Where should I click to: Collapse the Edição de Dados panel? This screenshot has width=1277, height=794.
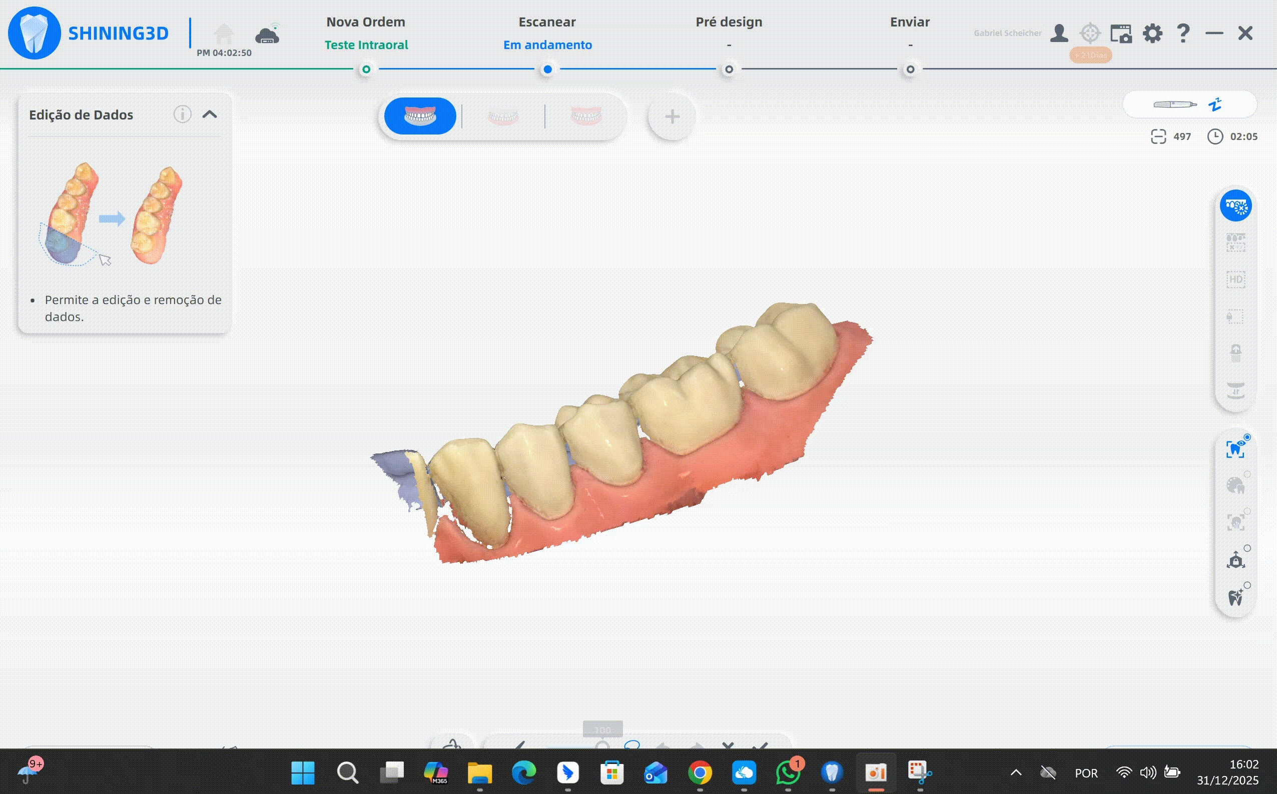coord(210,114)
